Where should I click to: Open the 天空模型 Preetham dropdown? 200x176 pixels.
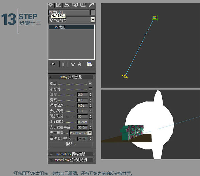pyautogui.click(x=81, y=133)
